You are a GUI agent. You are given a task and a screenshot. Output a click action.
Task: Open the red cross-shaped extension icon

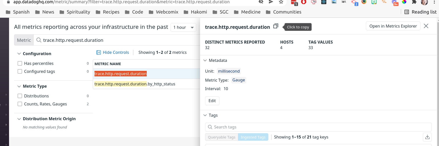click(314, 2)
